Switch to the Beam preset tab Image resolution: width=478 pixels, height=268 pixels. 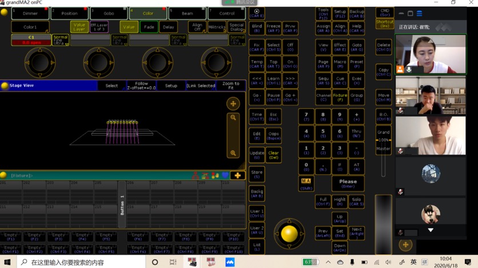[x=187, y=13]
